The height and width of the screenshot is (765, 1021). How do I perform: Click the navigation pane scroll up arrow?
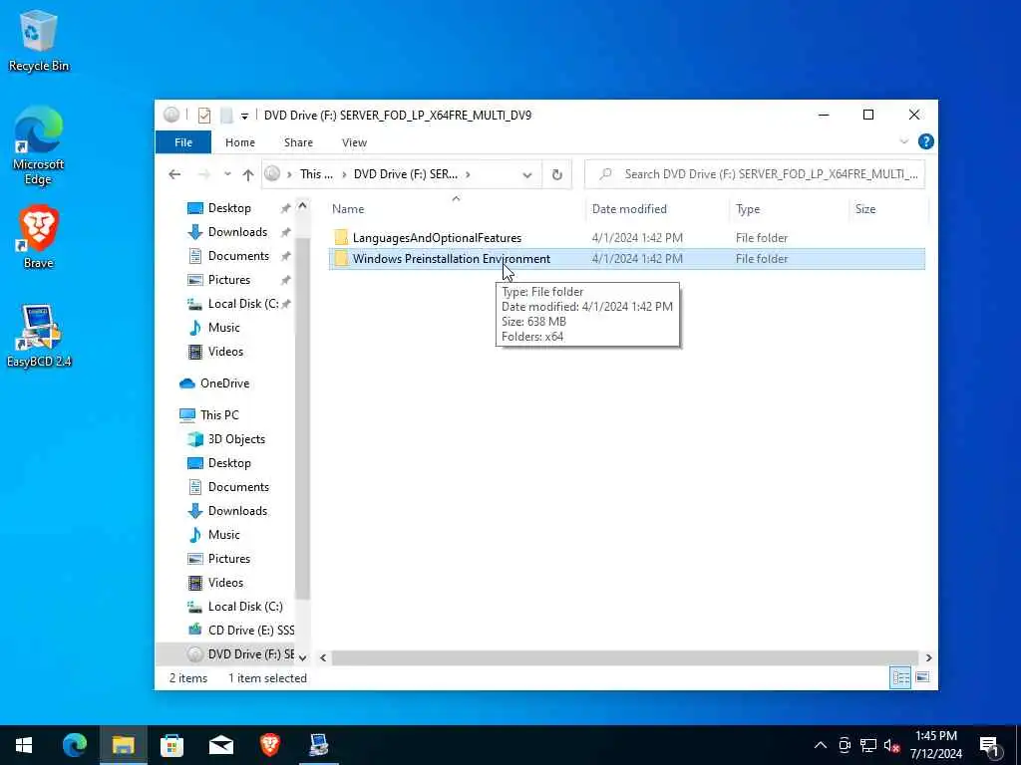[302, 205]
